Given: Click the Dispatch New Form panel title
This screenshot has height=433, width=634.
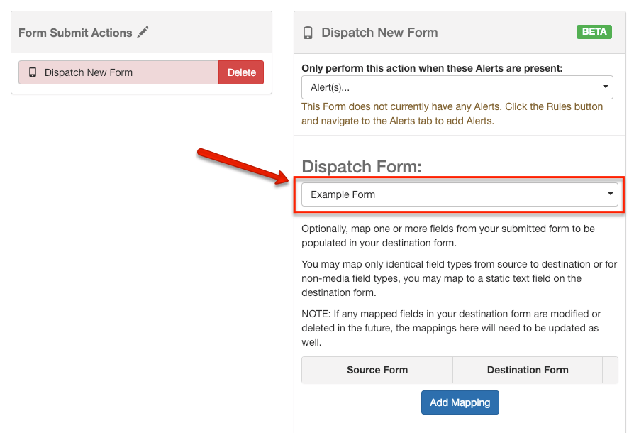Looking at the screenshot, I should pyautogui.click(x=379, y=33).
